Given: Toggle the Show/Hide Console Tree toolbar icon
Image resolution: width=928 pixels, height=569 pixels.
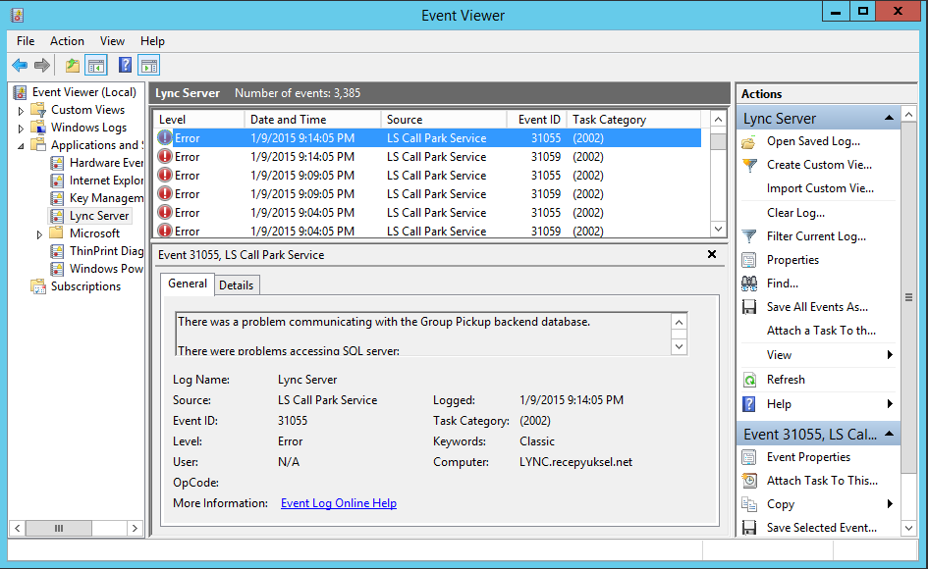Looking at the screenshot, I should pos(96,65).
